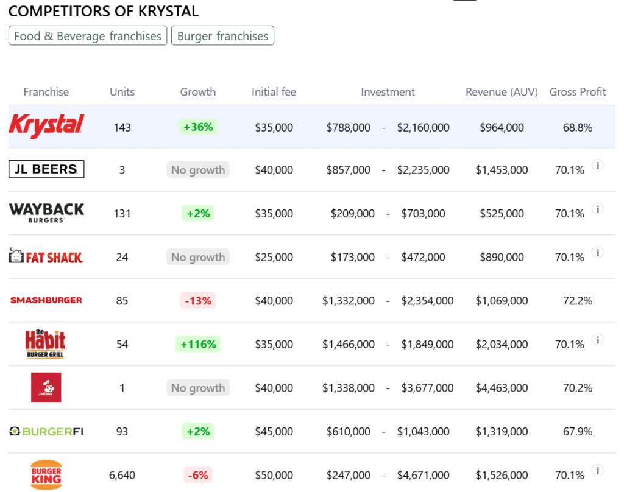Show gross profit info for Burger King

(x=597, y=471)
